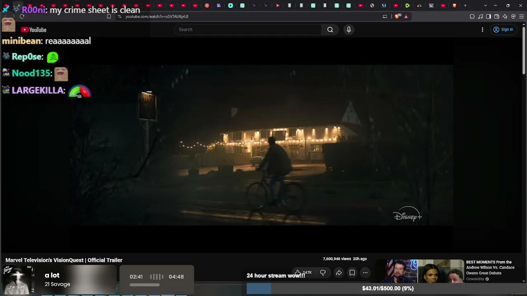Click the cast/install screen icon in address bar
This screenshot has width=527, height=296.
385,16
